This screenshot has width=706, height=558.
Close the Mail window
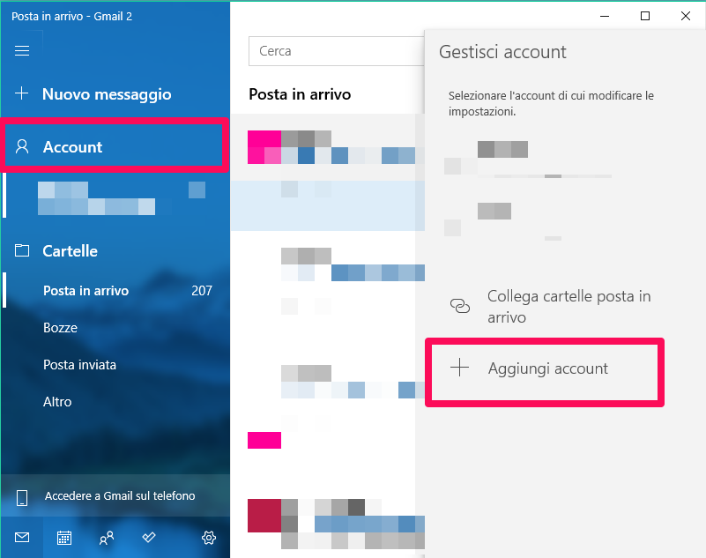(686, 16)
